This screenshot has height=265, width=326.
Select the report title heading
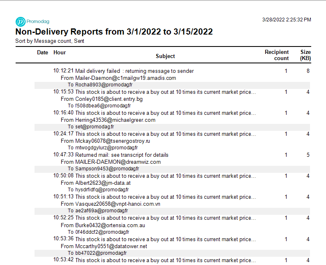coord(114,32)
